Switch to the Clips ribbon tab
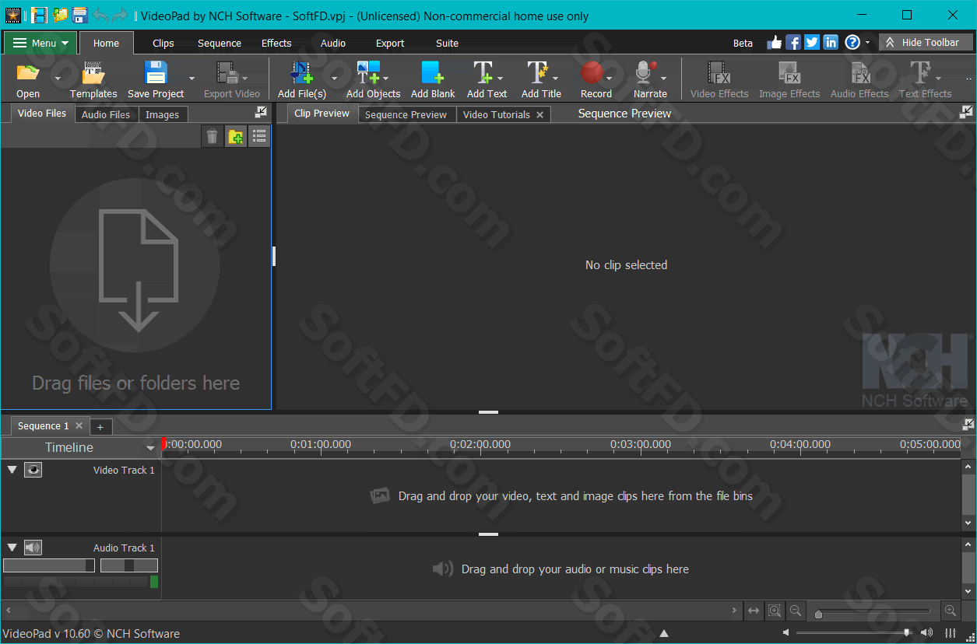The height and width of the screenshot is (644, 977). pos(163,43)
